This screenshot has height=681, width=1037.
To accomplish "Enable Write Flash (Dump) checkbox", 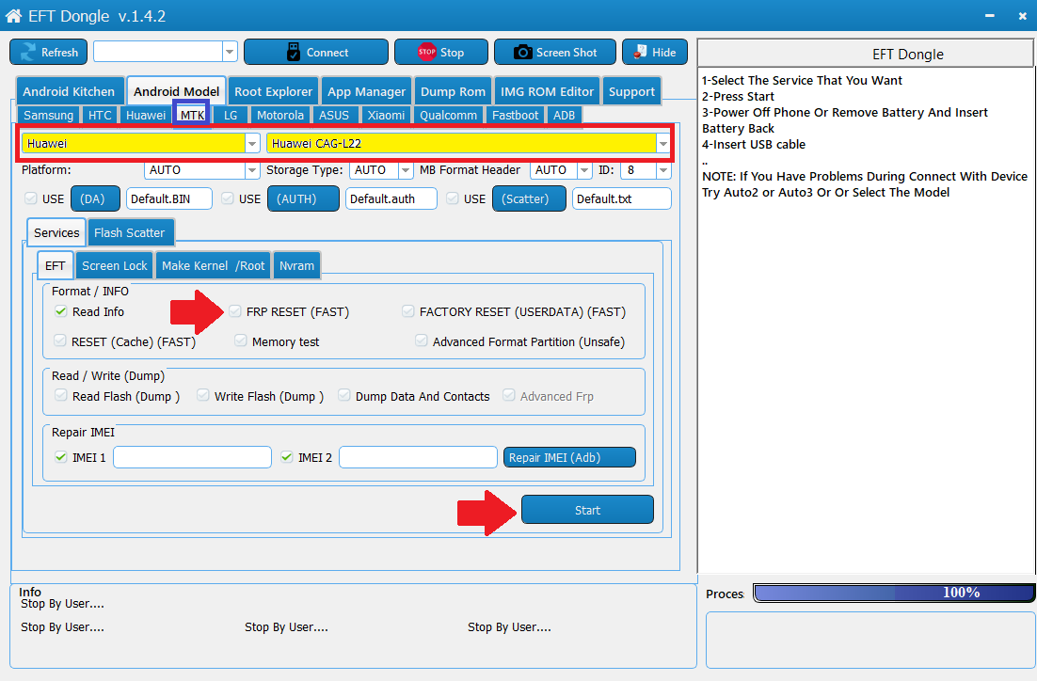I will [203, 395].
